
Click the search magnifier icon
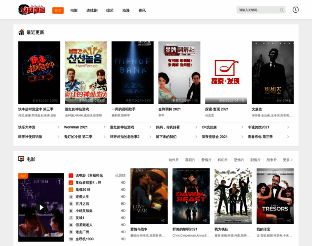(x=282, y=10)
